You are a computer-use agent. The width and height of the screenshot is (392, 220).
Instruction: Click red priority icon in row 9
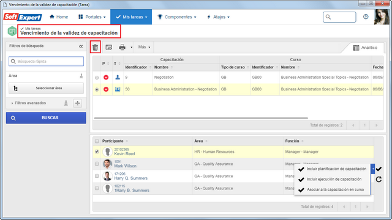click(x=106, y=78)
